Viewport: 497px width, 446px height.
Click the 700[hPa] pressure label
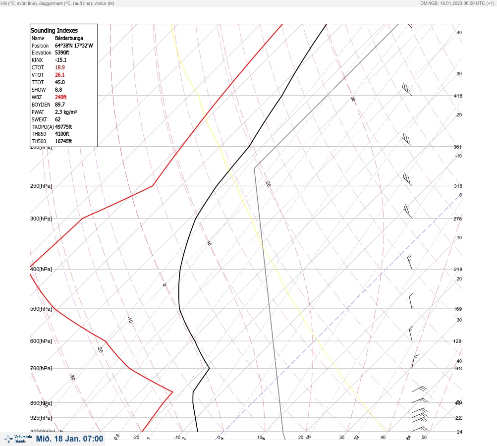click(41, 368)
